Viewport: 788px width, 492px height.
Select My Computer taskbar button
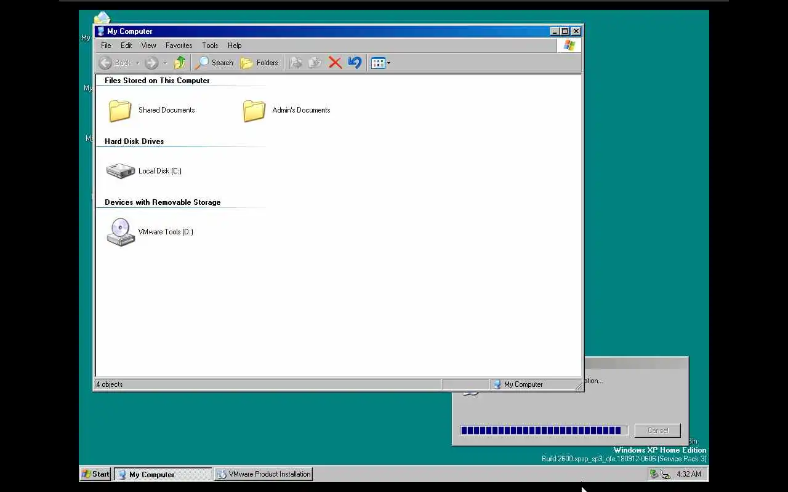point(163,474)
